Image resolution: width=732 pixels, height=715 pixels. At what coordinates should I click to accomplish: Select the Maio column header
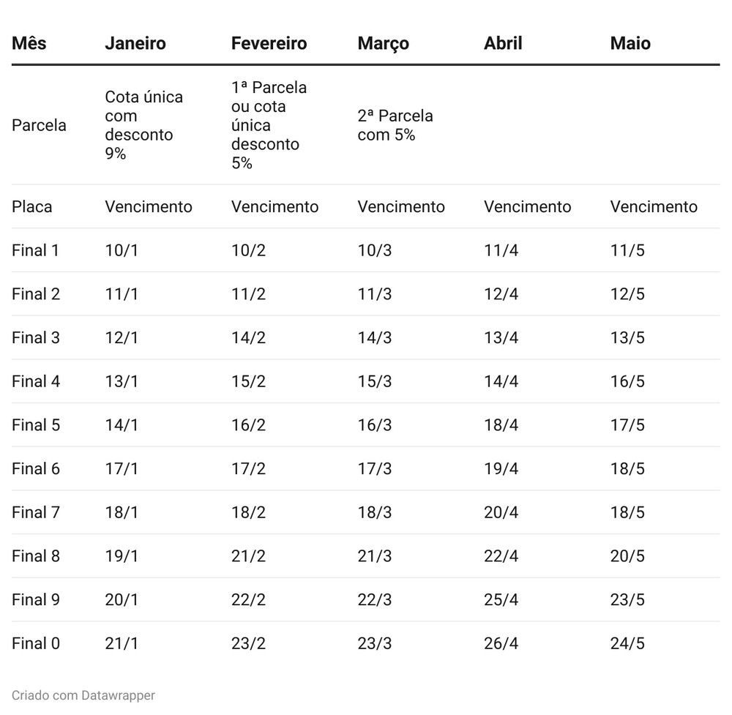[630, 43]
